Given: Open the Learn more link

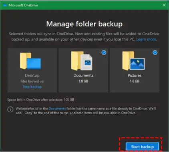Looking at the screenshot, I should coord(146,39).
